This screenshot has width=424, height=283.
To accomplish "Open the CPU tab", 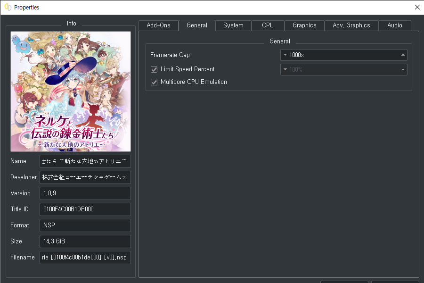I will point(268,25).
